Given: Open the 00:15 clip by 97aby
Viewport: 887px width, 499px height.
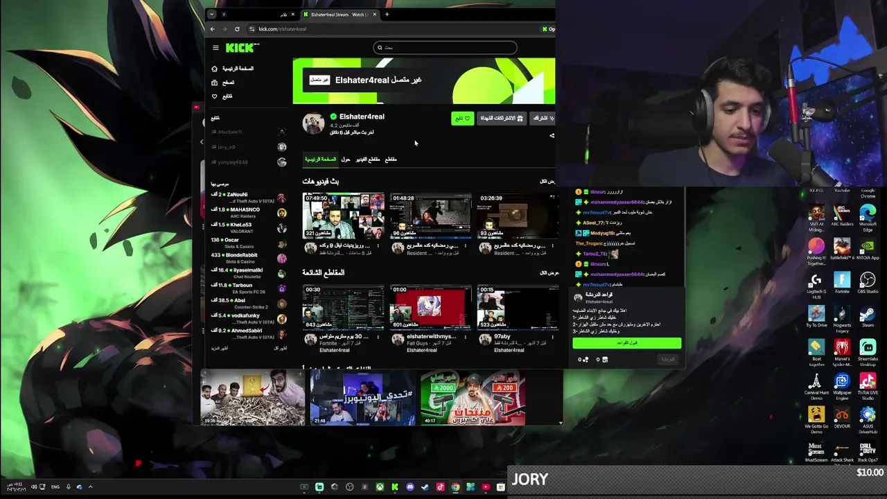Looking at the screenshot, I should 518,307.
